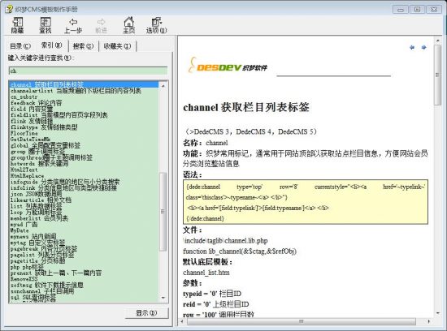
Task: Click the Home (主页) toolbar icon
Action: tap(128, 25)
